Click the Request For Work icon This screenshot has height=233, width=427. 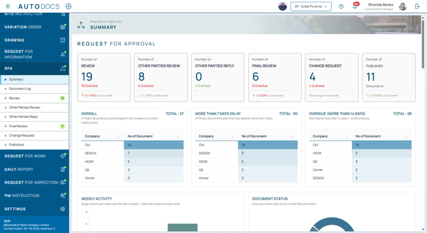63,156
